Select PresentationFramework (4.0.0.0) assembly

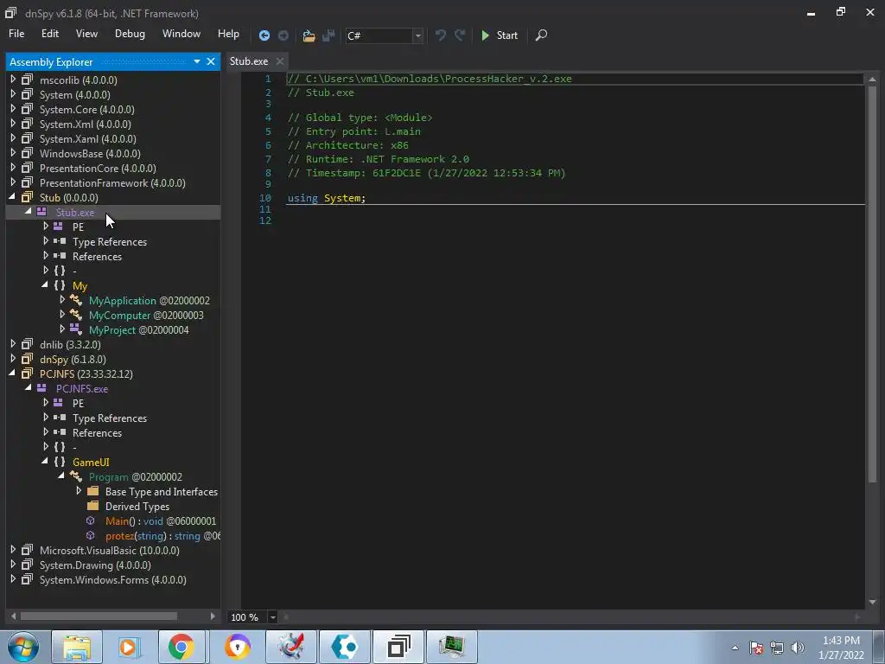(112, 183)
